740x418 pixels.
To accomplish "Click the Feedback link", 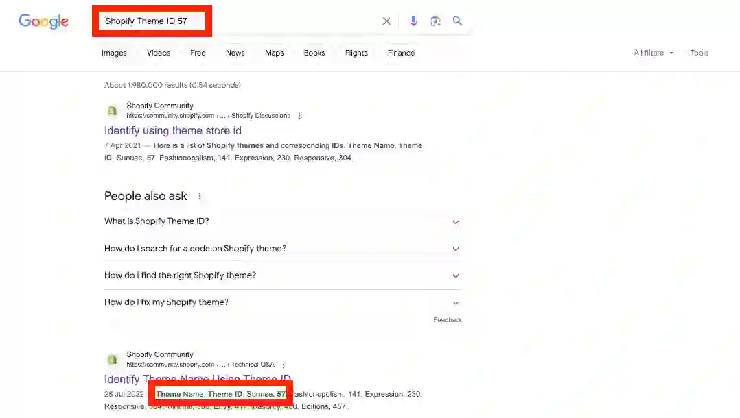I will pos(448,320).
